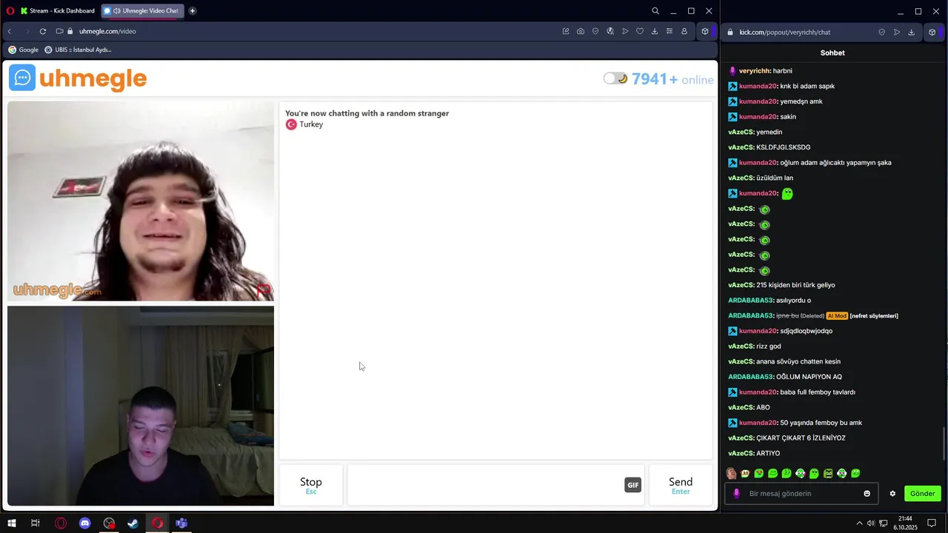Screen dimensions: 948x533
Task: Open Discord from the taskbar
Action: pos(84,523)
